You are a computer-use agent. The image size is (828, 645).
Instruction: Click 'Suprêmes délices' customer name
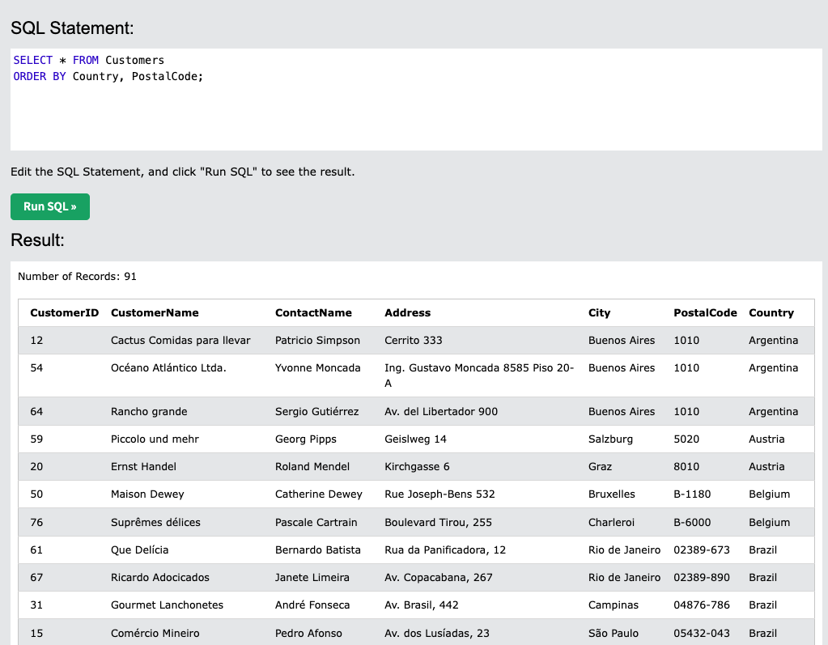[x=155, y=522]
